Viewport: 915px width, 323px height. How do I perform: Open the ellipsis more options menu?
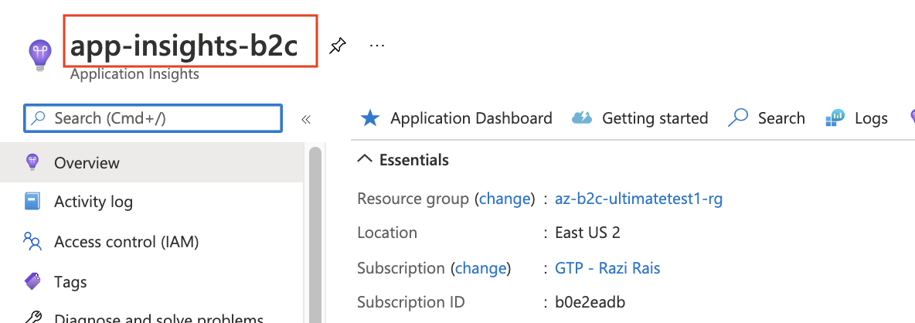(x=378, y=45)
